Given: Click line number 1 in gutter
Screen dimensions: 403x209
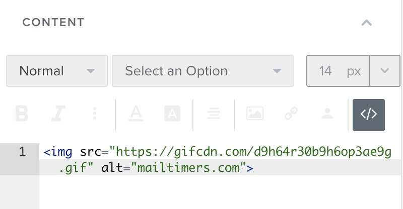Looking at the screenshot, I should tap(22, 152).
